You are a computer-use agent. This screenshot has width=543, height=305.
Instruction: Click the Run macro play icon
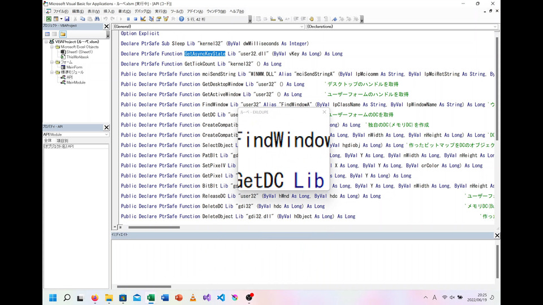(121, 19)
